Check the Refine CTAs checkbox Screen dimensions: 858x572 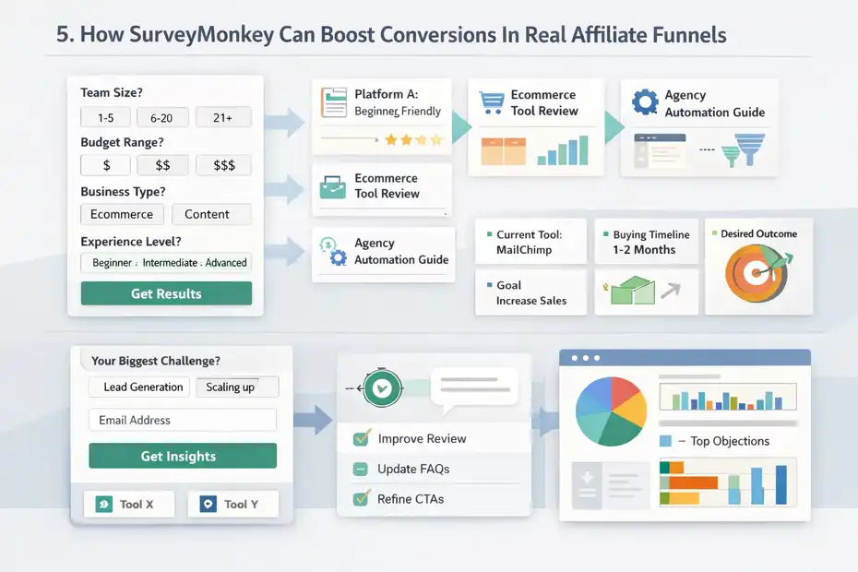(x=360, y=496)
